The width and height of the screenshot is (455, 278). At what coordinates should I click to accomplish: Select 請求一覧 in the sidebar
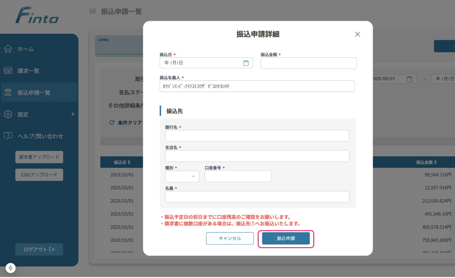point(29,71)
